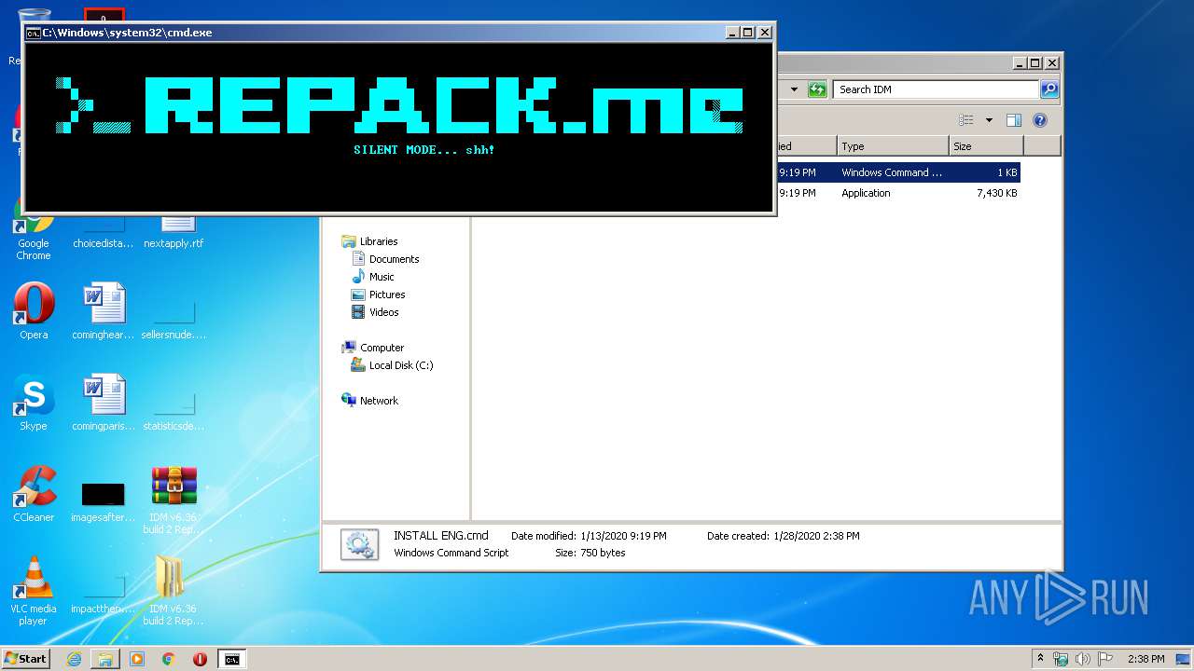Change view using the view icon
Viewport: 1194px width, 671px height.
[x=966, y=120]
